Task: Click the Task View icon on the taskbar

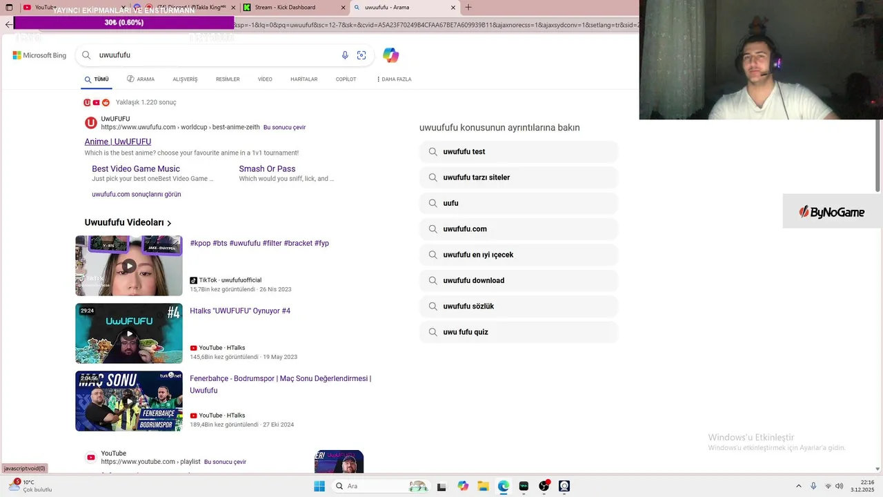Action: pos(442,486)
